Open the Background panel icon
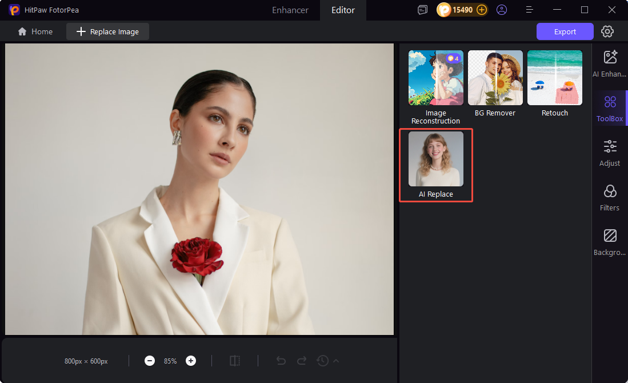Screen dimensions: 628x383 (610, 242)
